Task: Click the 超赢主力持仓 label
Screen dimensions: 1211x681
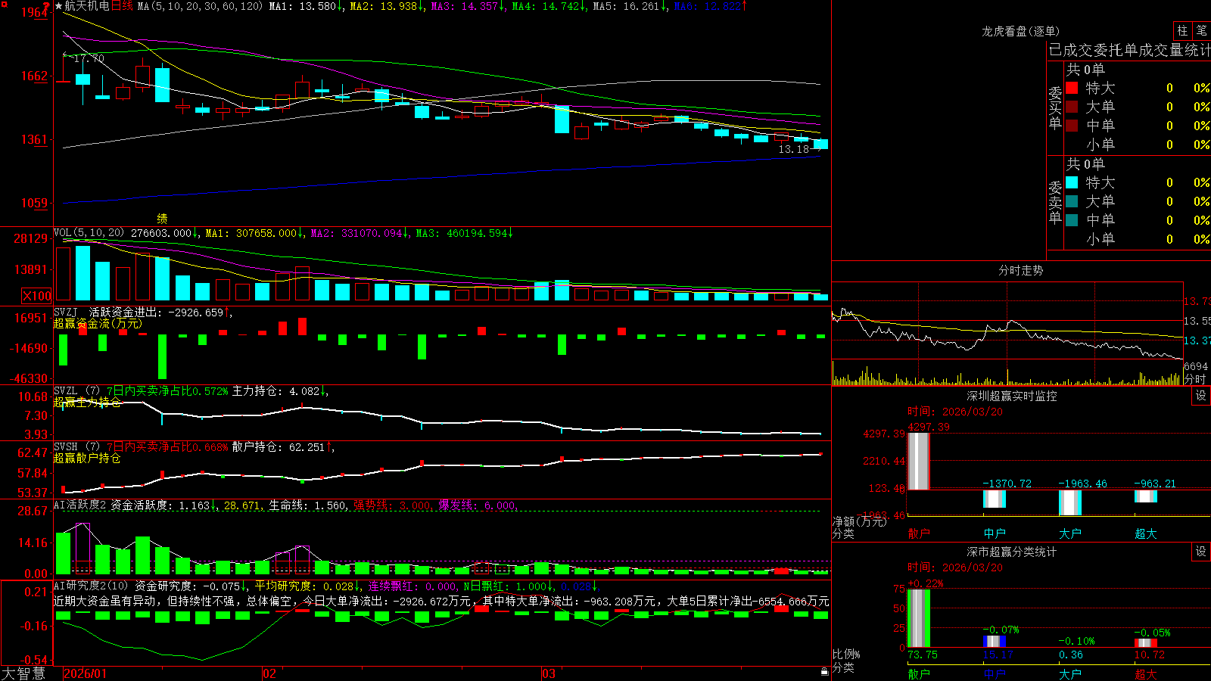Action: pyautogui.click(x=87, y=402)
